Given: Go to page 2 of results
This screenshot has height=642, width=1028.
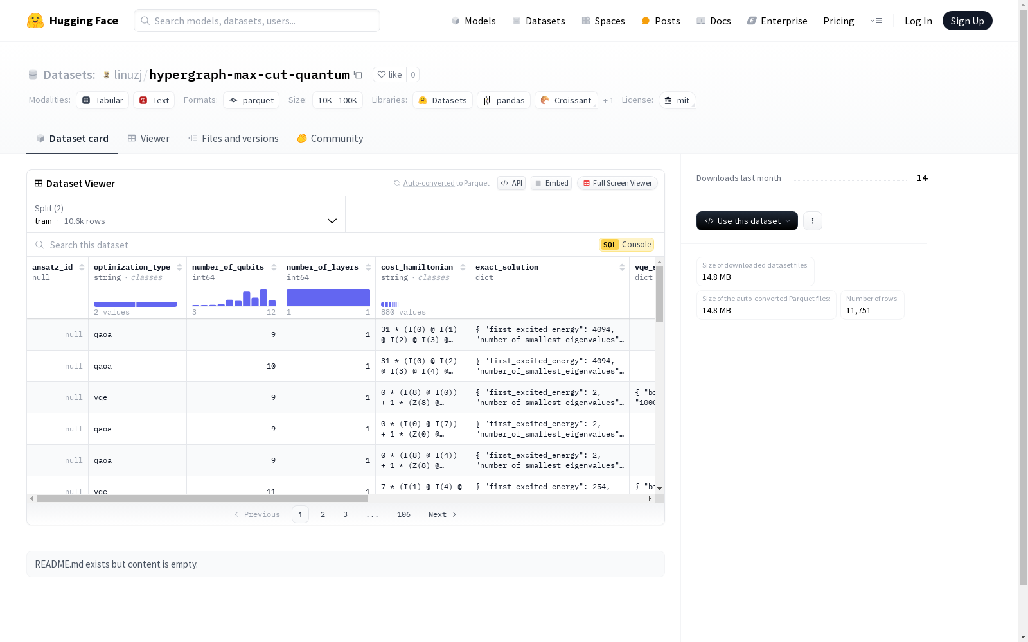Looking at the screenshot, I should pos(323,514).
